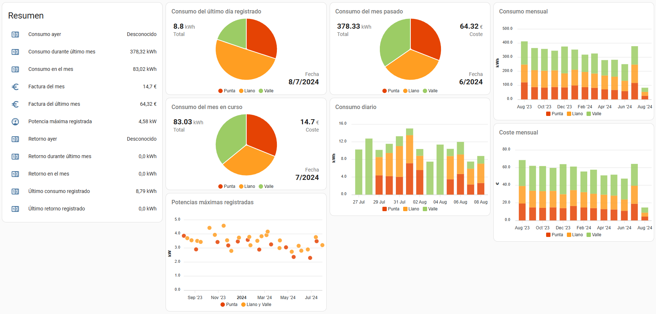Toggle Llano legend in Consumo del mes pasado
The width and height of the screenshot is (656, 314).
tap(411, 91)
